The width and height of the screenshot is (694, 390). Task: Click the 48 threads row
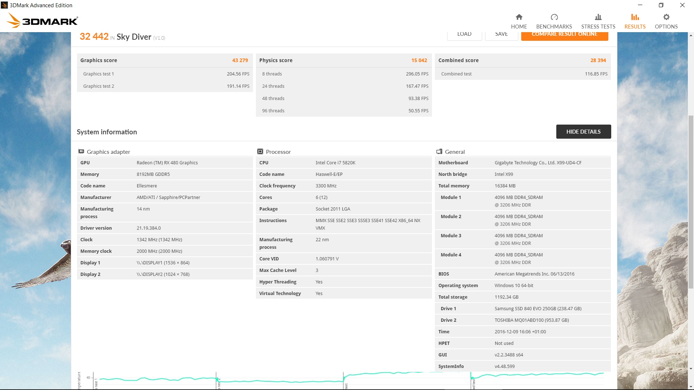tap(344, 98)
